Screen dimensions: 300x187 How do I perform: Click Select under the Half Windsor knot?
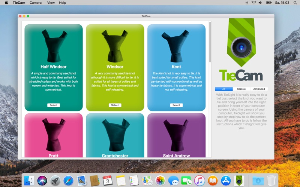(54, 105)
